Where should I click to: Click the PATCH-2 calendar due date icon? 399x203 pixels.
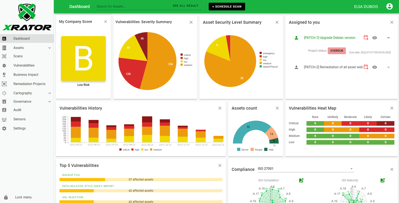click(366, 67)
